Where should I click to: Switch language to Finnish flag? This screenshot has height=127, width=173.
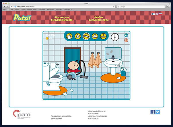tap(153, 13)
